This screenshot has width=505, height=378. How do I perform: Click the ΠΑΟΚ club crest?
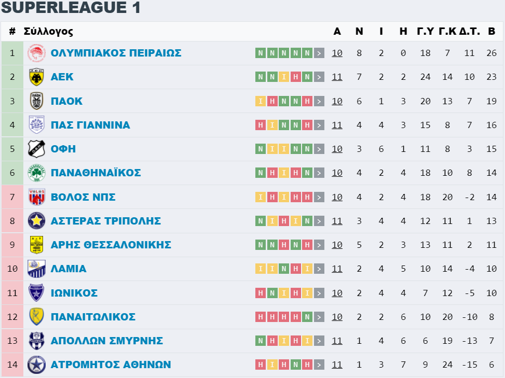point(36,101)
